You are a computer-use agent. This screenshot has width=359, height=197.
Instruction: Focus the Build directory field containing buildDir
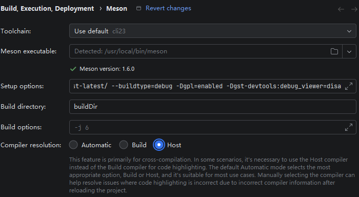(213, 107)
